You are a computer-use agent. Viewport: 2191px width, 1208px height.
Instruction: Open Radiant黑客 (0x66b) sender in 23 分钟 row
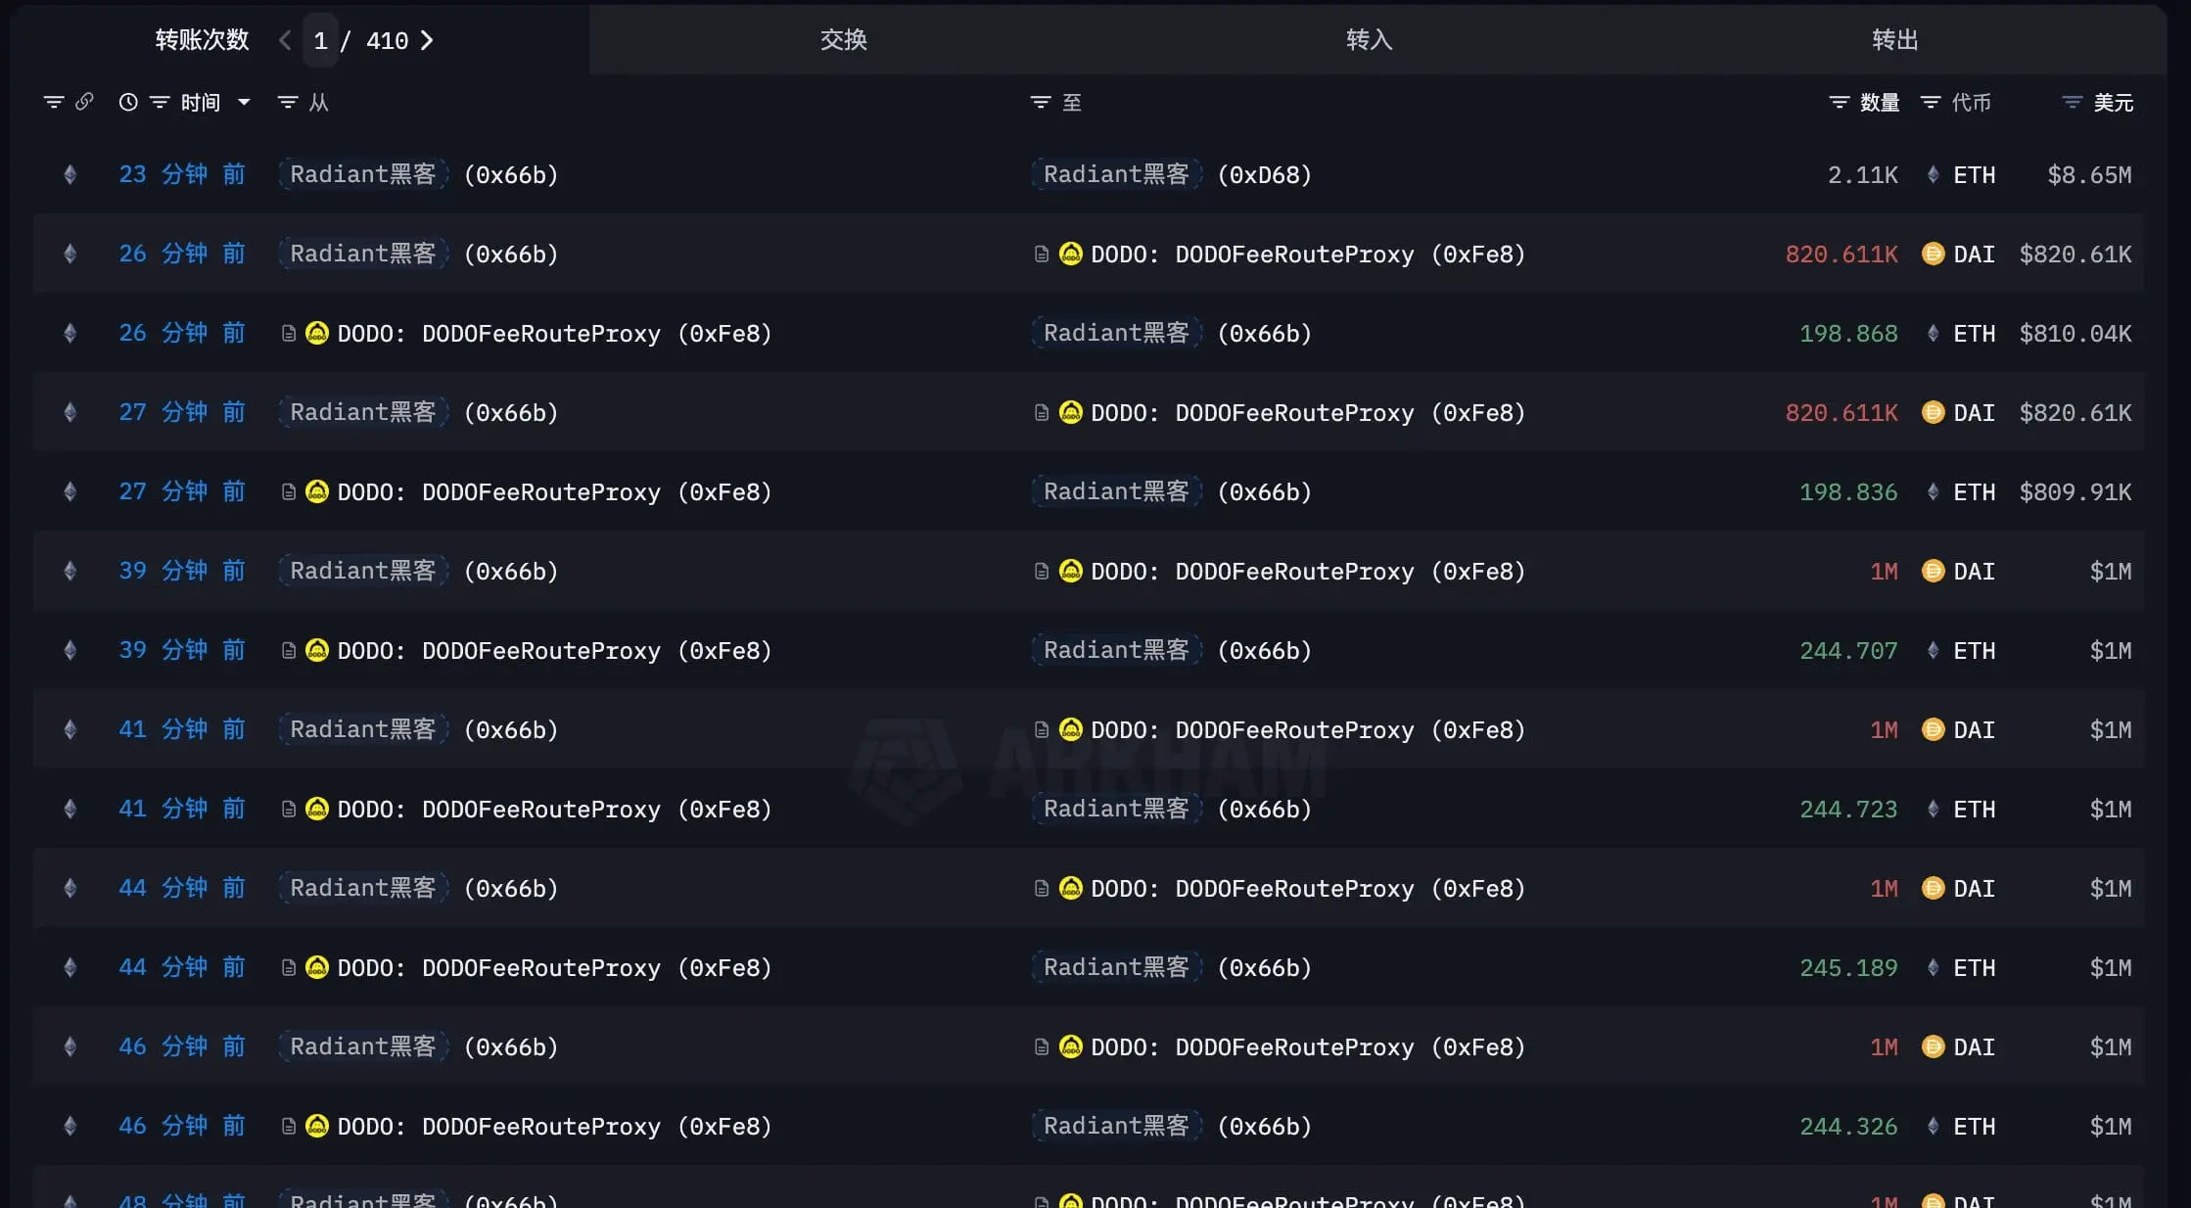[x=419, y=174]
